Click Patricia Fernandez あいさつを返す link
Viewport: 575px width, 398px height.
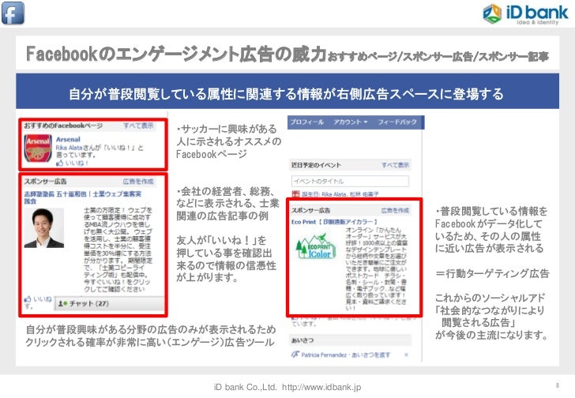pyautogui.click(x=346, y=355)
